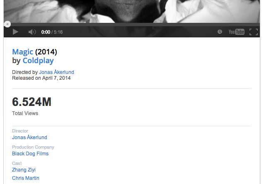Open the Magic song title link
The width and height of the screenshot is (264, 184).
click(22, 52)
